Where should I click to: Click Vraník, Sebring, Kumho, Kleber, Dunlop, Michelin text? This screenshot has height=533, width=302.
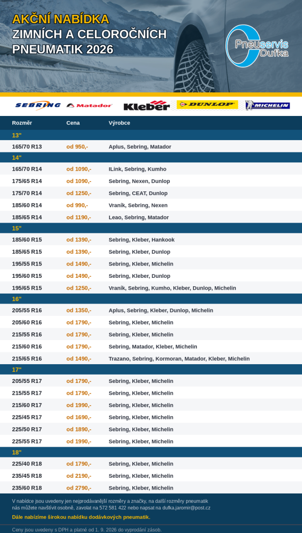[172, 288]
